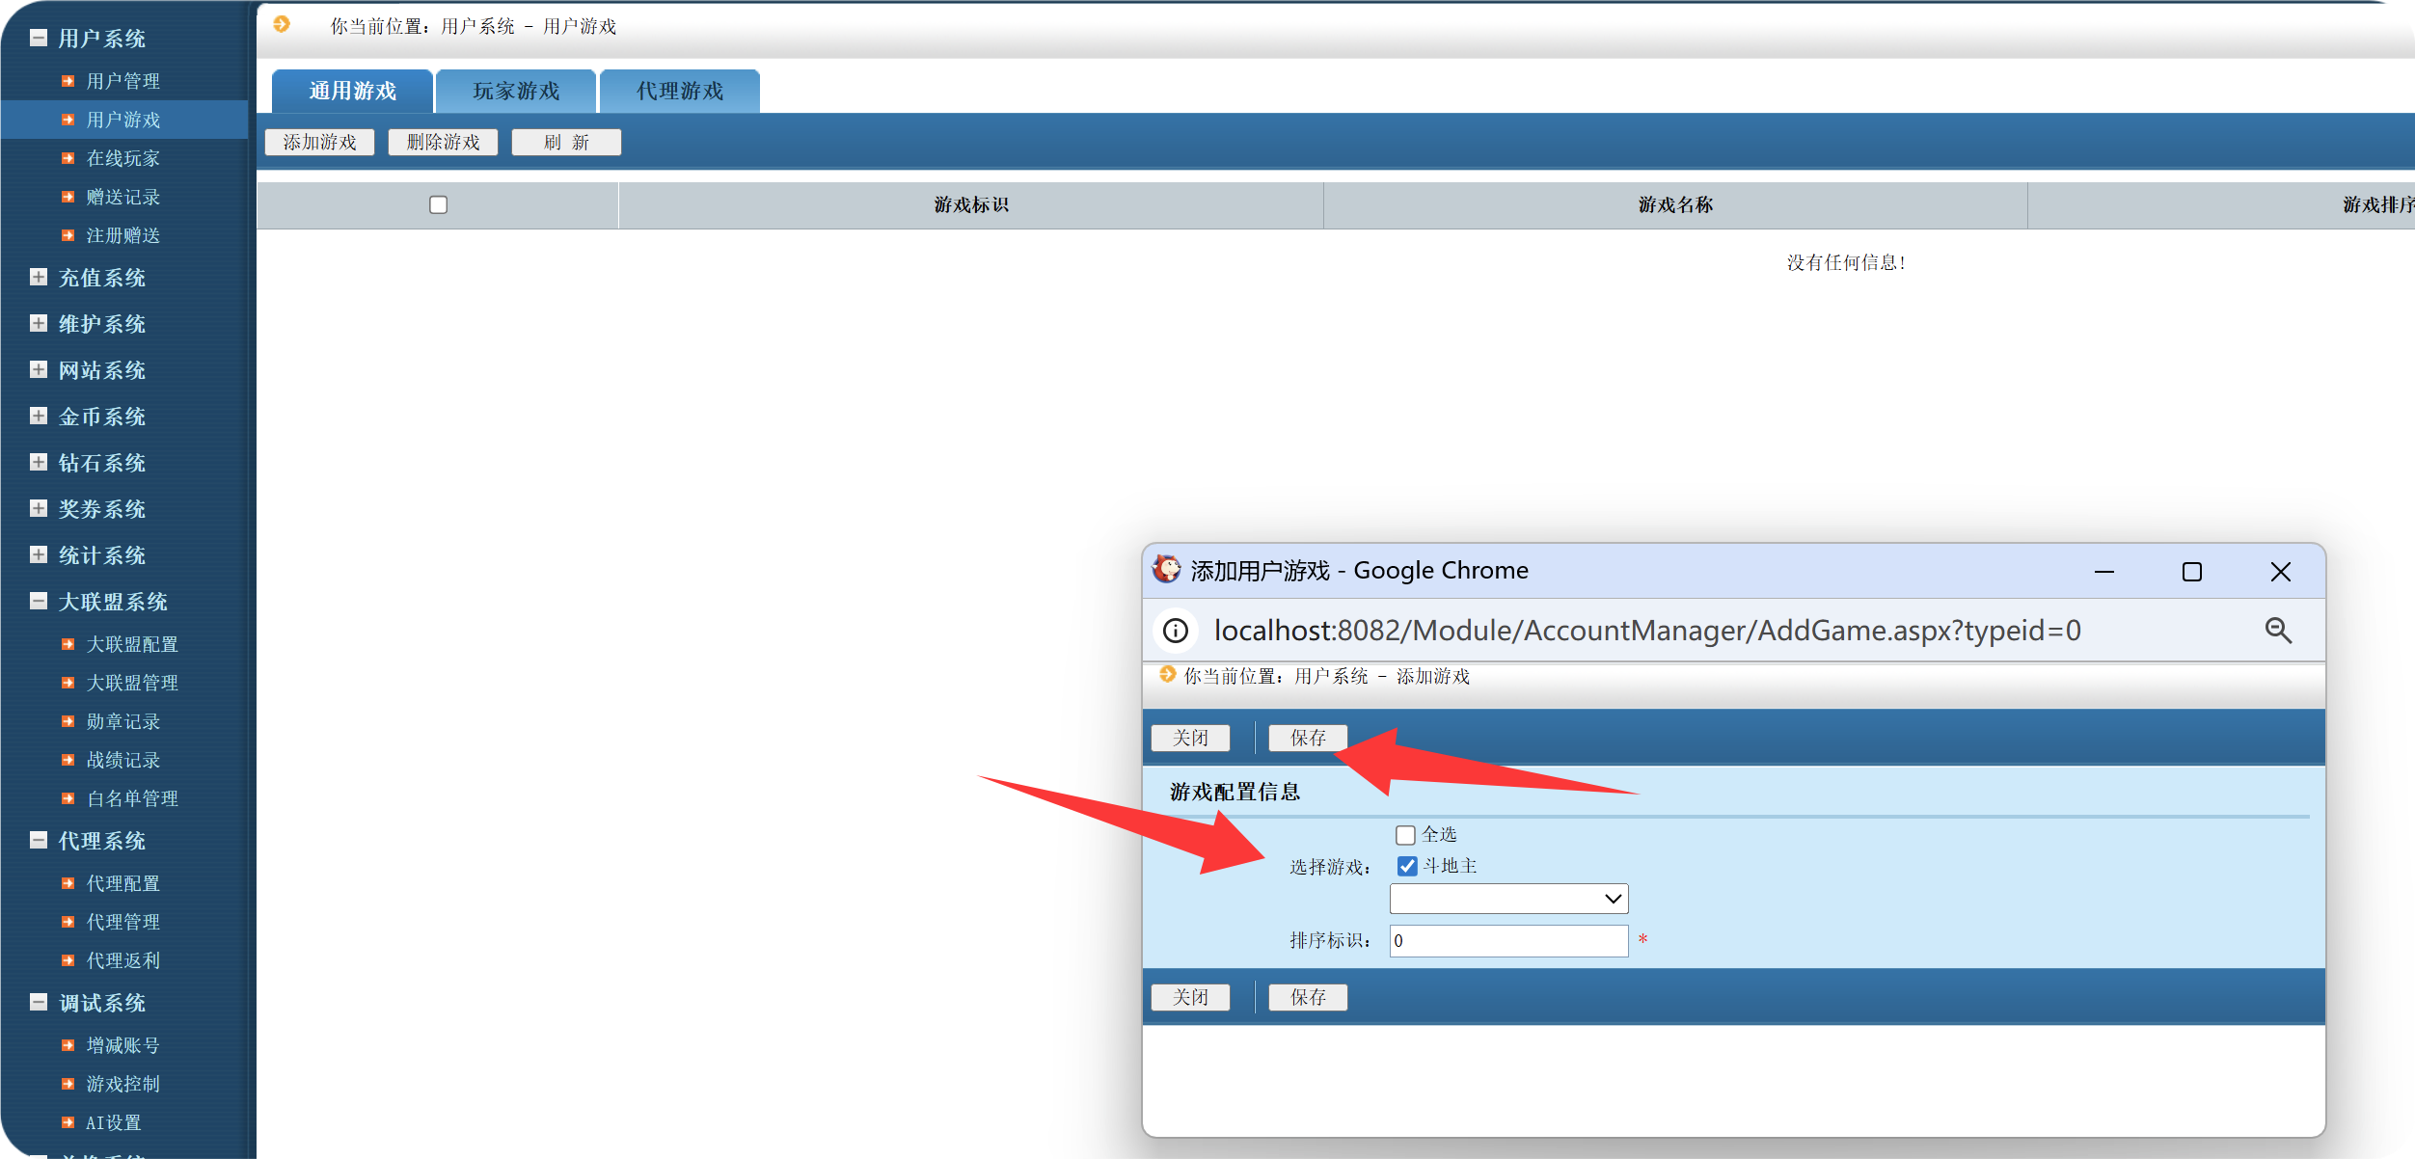Viewport: 2415px width, 1159px height.
Task: Open the empty game dropdown below 斗地主
Action: [1508, 899]
